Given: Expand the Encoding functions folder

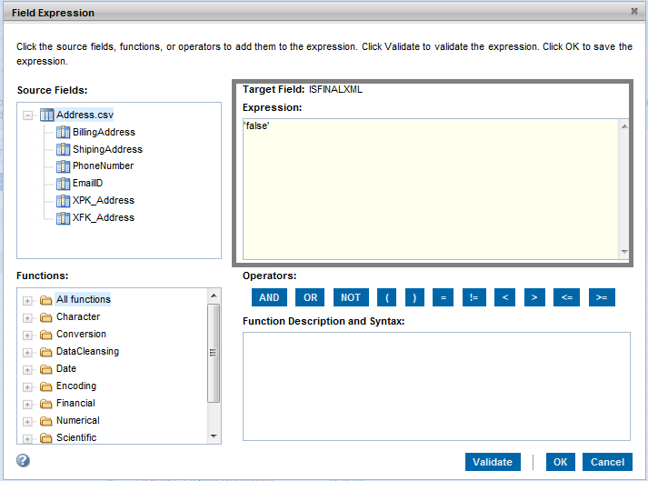Looking at the screenshot, I should [x=27, y=387].
